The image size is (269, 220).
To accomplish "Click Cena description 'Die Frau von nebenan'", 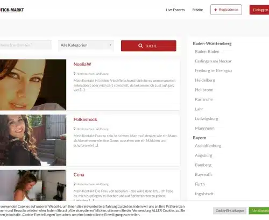I will pyautogui.click(x=110, y=191).
